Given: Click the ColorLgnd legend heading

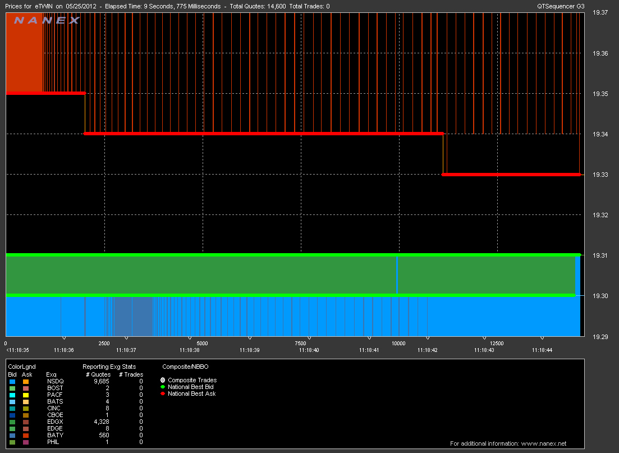Looking at the screenshot, I should pos(22,367).
